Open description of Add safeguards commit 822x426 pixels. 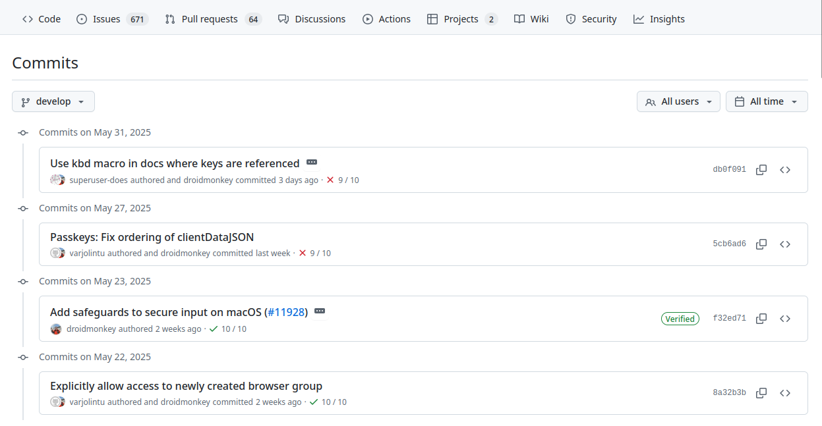point(320,310)
